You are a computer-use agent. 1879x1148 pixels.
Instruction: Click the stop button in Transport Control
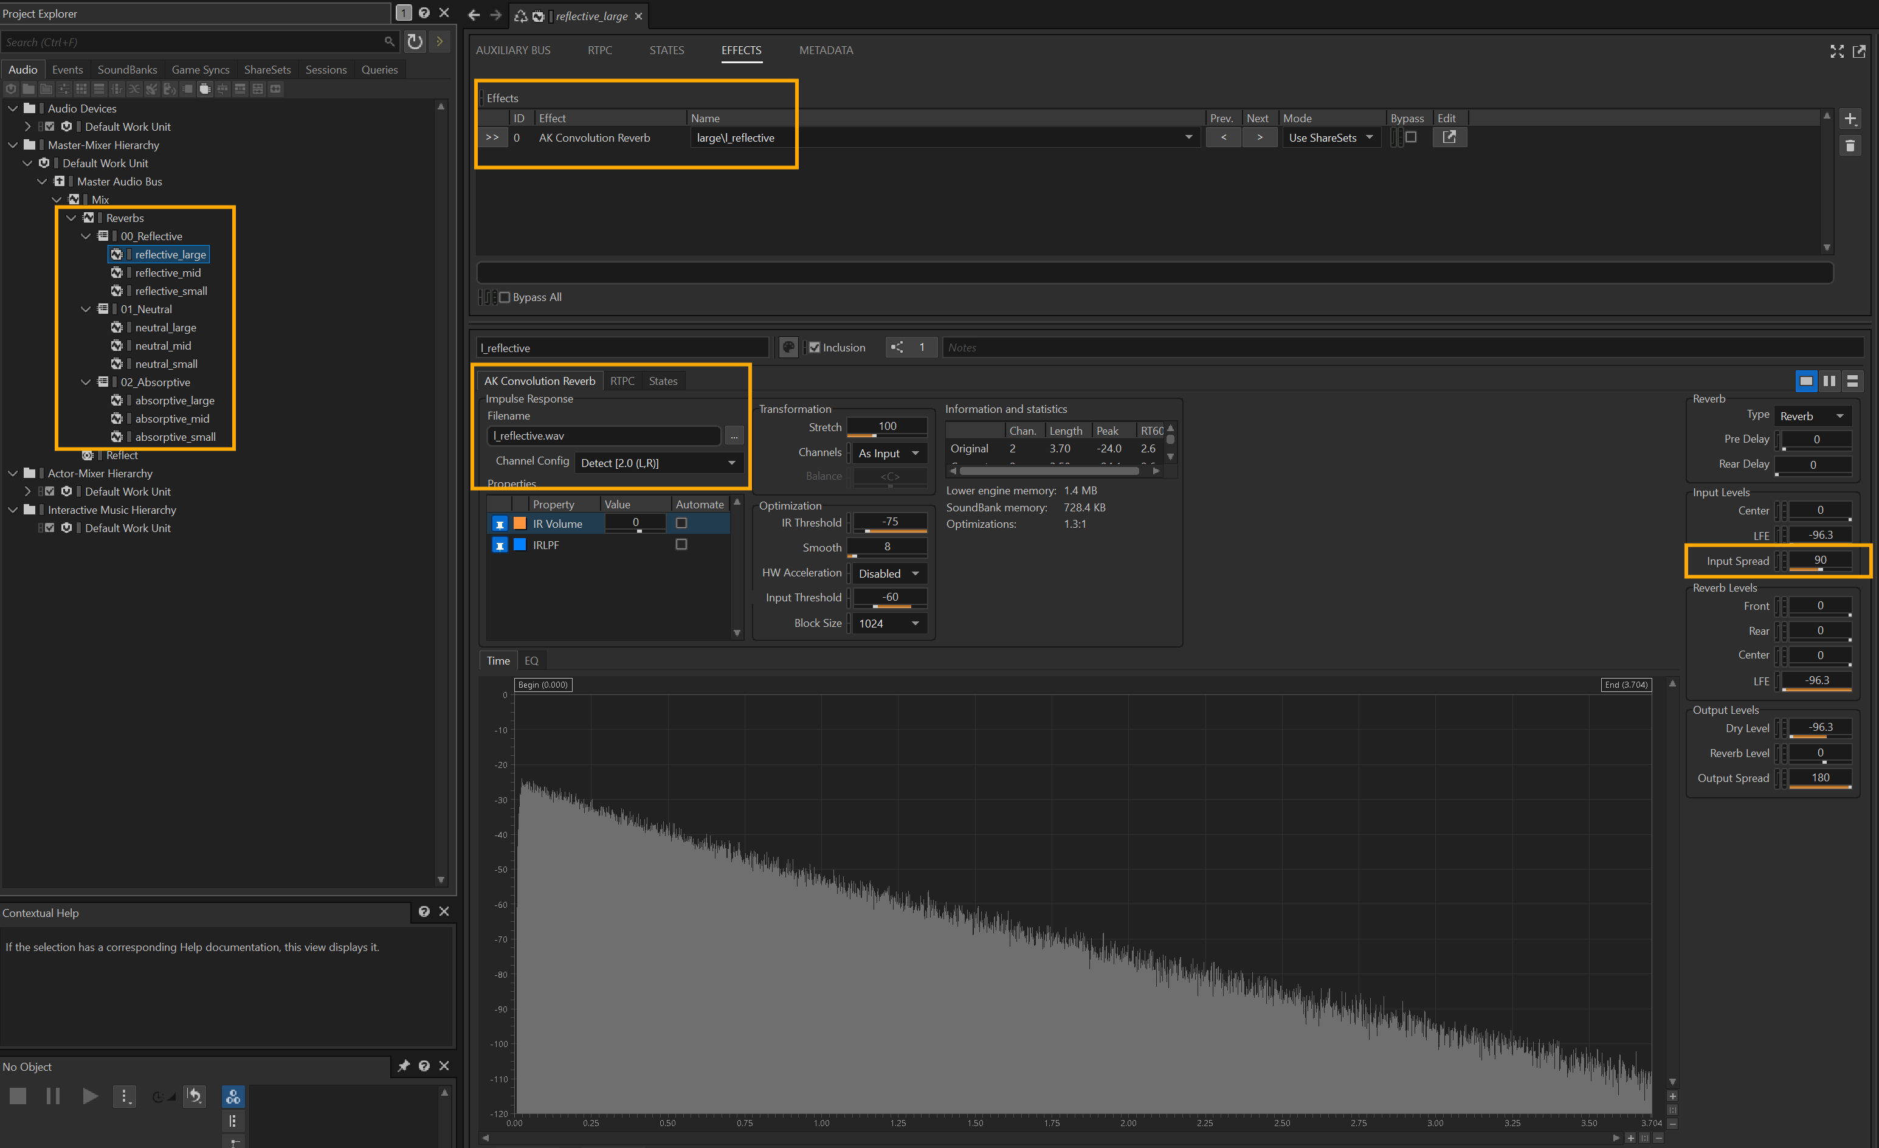(x=18, y=1096)
